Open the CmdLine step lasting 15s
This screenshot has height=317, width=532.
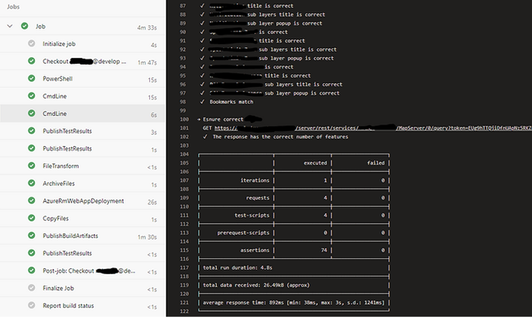tap(83, 96)
